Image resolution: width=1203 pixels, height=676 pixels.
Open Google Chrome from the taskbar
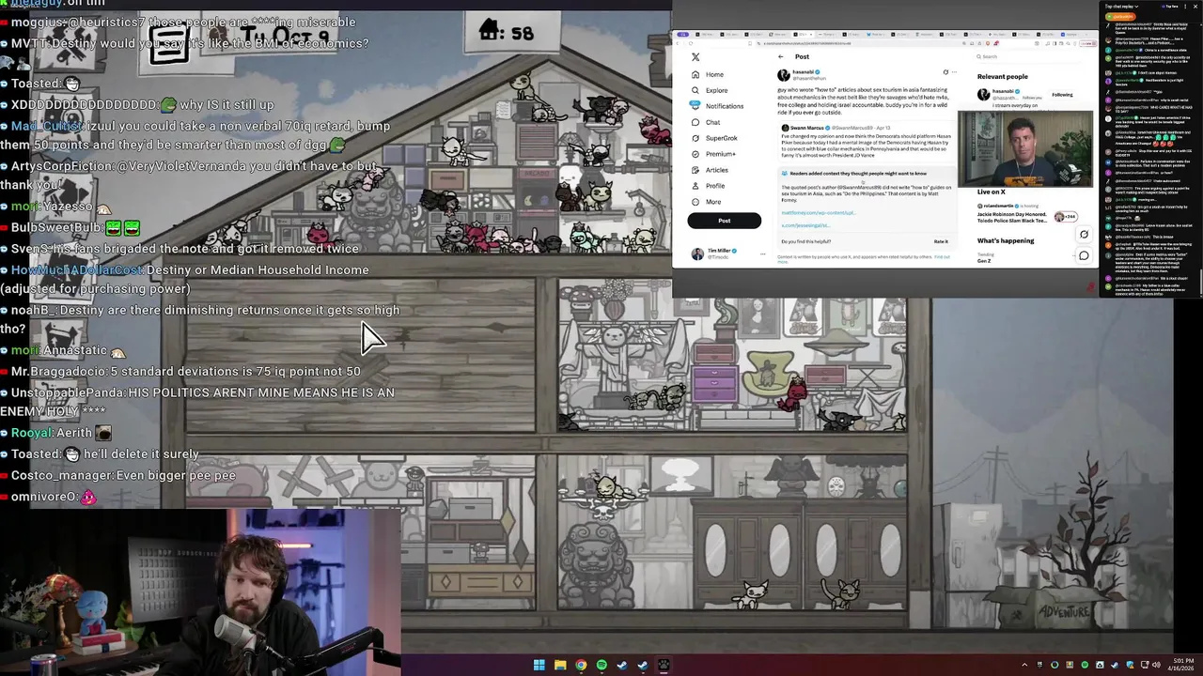[x=581, y=666]
